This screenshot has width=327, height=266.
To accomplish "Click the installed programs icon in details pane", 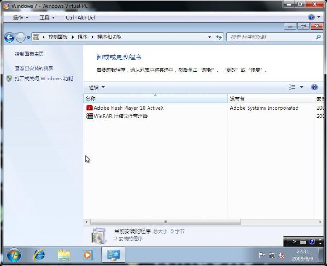I will (99, 236).
